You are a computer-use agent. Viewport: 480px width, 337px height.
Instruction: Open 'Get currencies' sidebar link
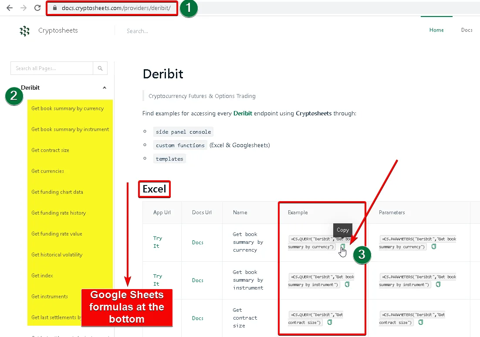pos(48,171)
